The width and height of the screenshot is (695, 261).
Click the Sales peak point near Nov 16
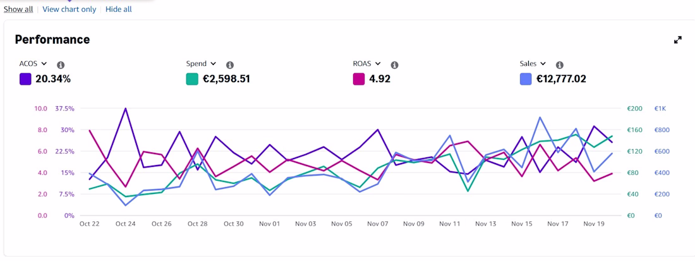point(540,118)
